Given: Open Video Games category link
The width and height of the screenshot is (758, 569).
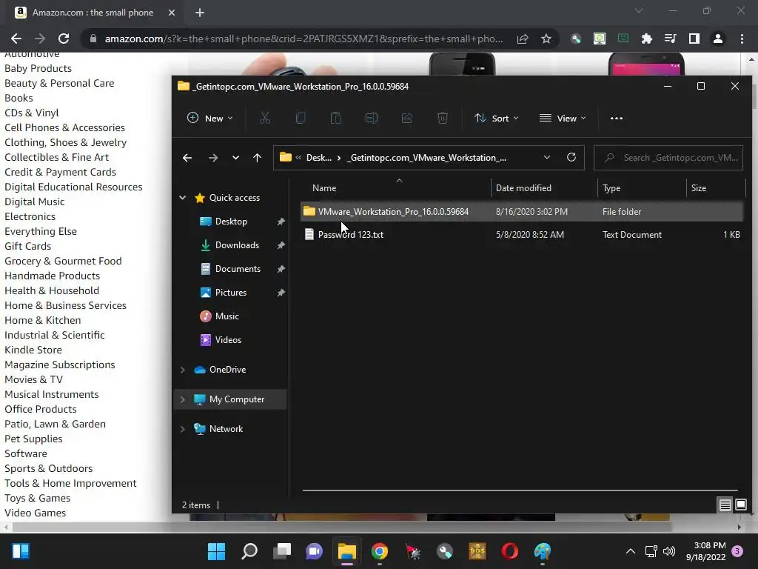Looking at the screenshot, I should (x=36, y=513).
